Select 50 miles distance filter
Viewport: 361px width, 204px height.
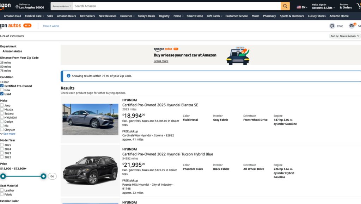click(x=6, y=67)
